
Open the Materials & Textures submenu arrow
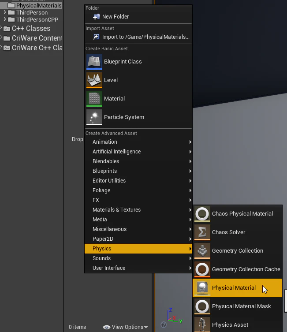[x=190, y=210]
